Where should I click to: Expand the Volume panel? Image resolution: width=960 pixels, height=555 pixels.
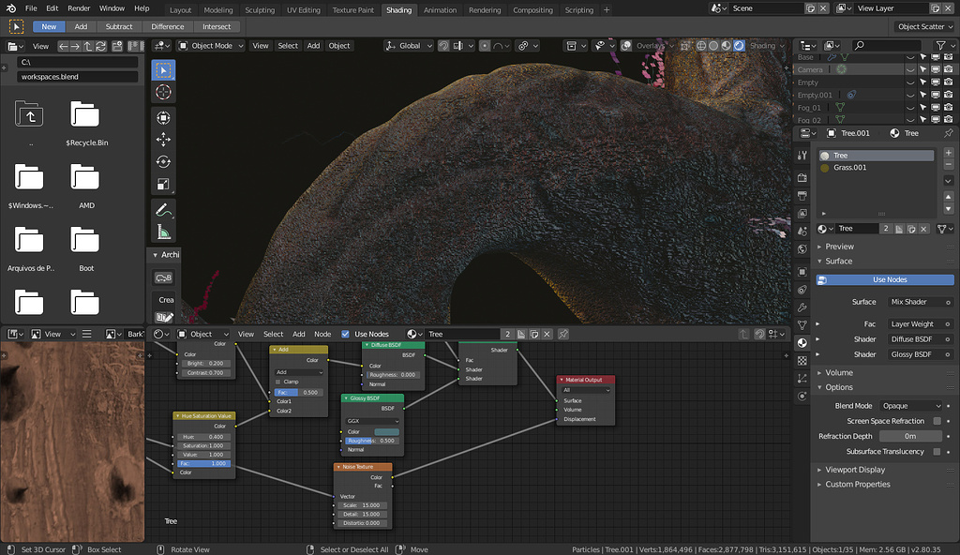[839, 372]
